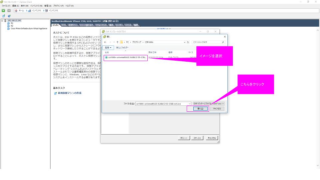Open the ファイル名 combo box dropdown arrow
320x180 pixels.
190,104
